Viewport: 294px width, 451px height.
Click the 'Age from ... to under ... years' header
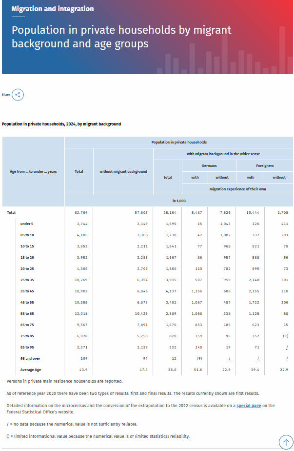pyautogui.click(x=33, y=171)
